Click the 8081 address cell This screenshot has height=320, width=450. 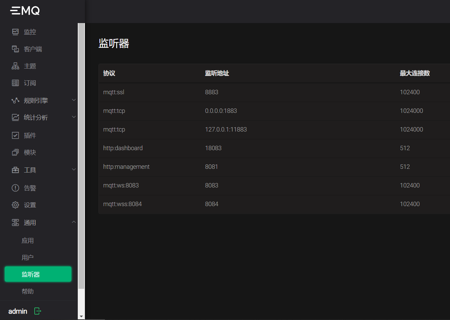tap(212, 167)
